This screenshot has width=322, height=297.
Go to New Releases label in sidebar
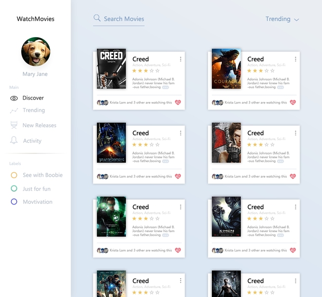coord(40,125)
